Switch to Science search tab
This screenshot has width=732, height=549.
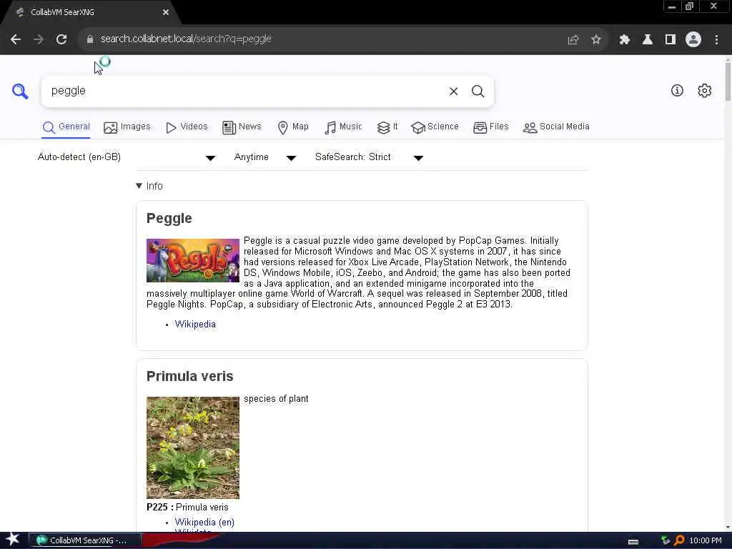[435, 127]
